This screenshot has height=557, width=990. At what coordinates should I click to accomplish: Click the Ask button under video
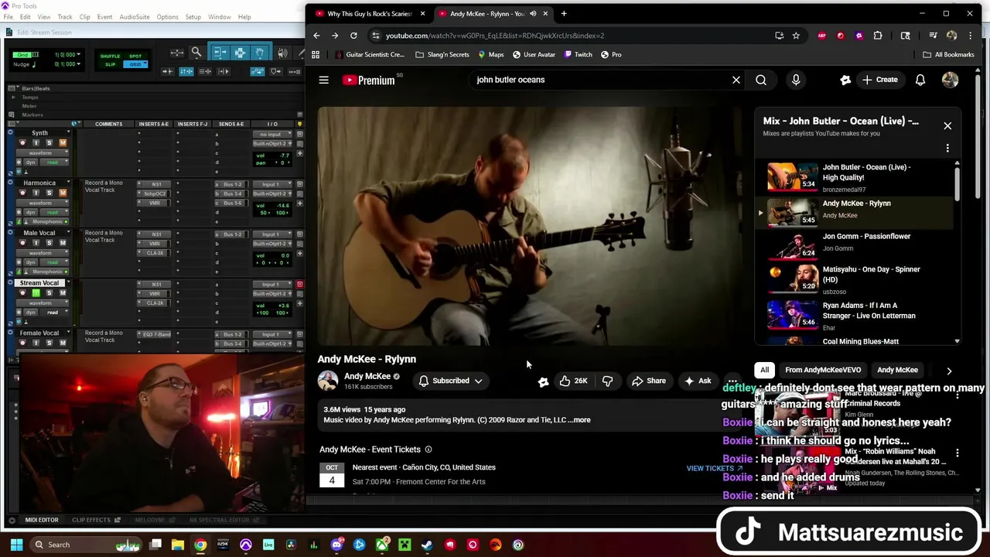pos(697,381)
